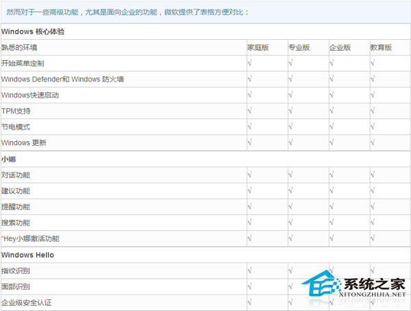The image size is (411, 311).
Task: Click 家庭版 checkmark in 面部识别 row
Action: tap(249, 286)
